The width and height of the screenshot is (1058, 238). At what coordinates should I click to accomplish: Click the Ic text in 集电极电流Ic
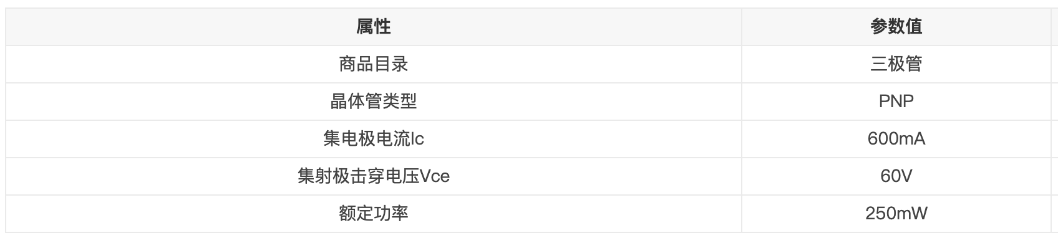tap(417, 139)
